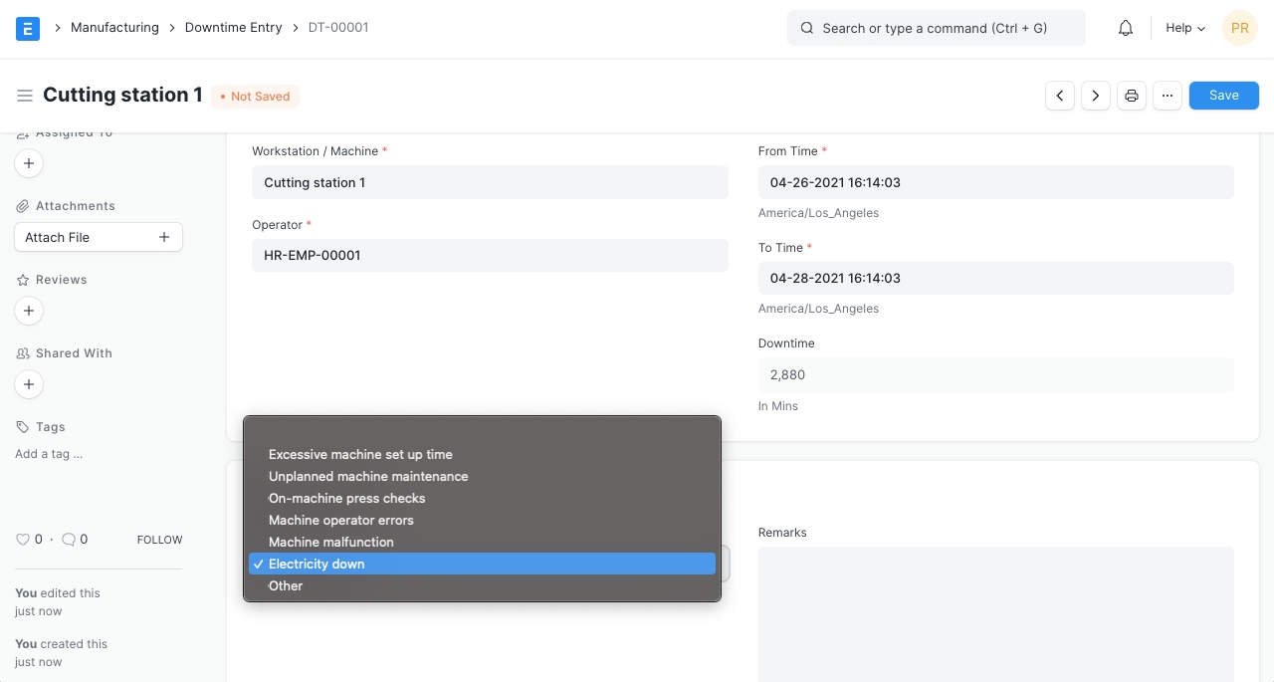Click the print icon
This screenshot has width=1274, height=682.
click(1132, 96)
